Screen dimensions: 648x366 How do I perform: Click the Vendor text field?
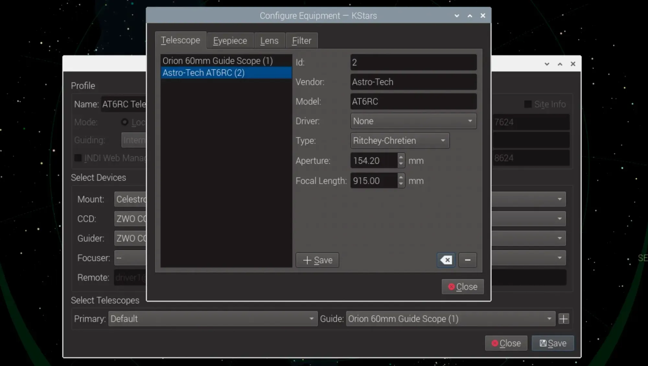pos(413,82)
